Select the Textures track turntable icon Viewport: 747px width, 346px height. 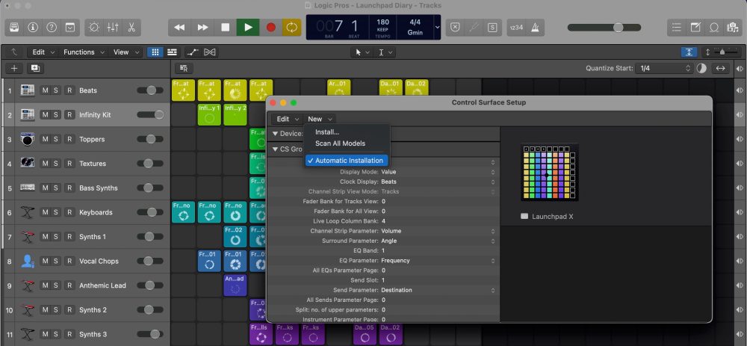(27, 164)
